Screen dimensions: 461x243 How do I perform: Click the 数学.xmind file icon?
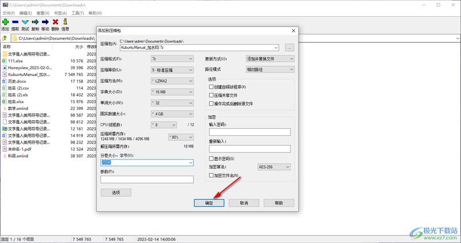pyautogui.click(x=5, y=108)
